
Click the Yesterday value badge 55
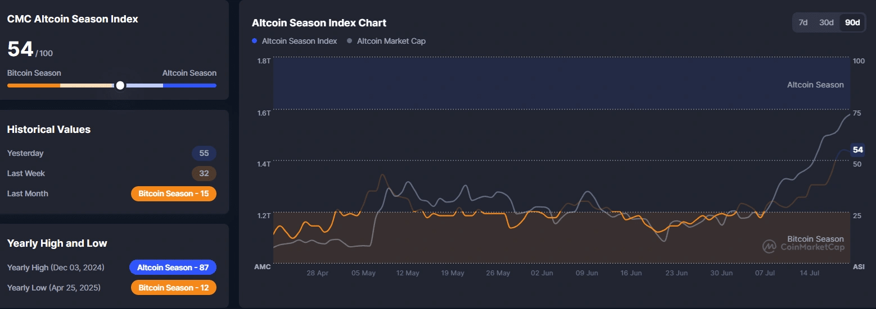(204, 153)
